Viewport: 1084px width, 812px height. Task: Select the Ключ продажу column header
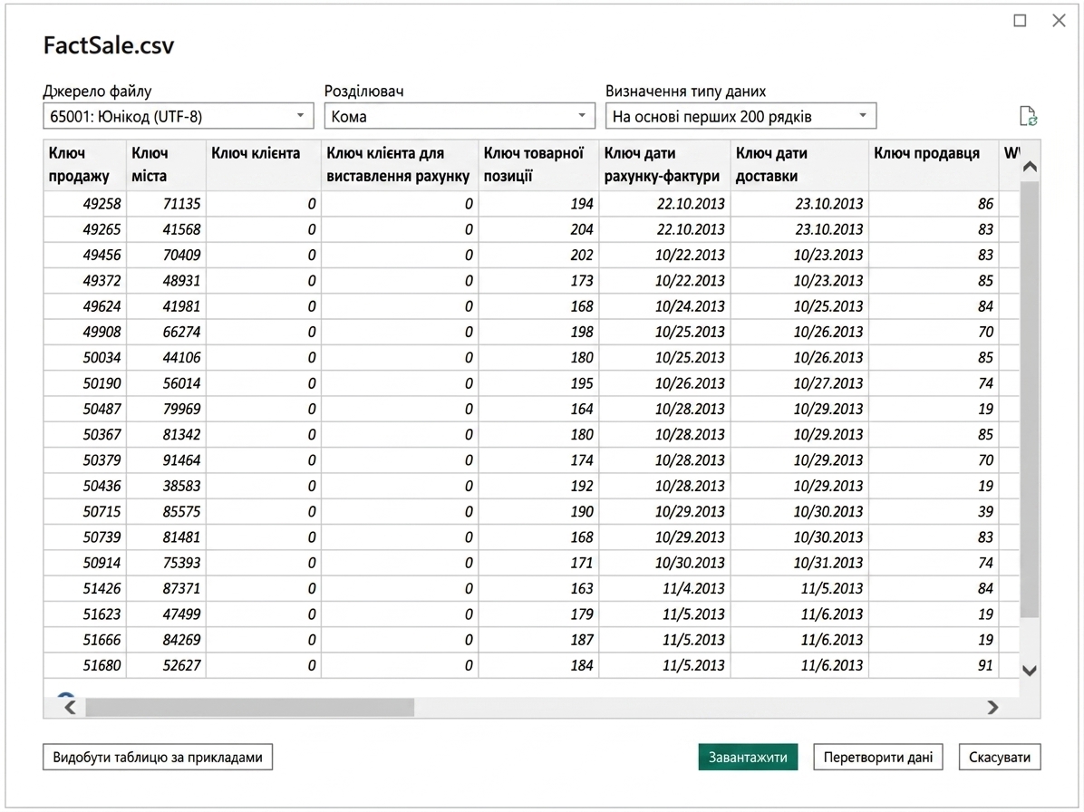pos(85,164)
